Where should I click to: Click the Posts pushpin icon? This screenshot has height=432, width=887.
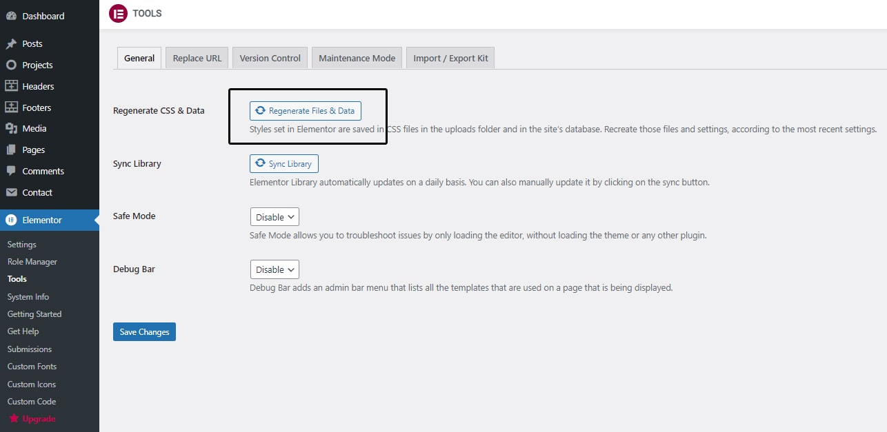pyautogui.click(x=11, y=43)
